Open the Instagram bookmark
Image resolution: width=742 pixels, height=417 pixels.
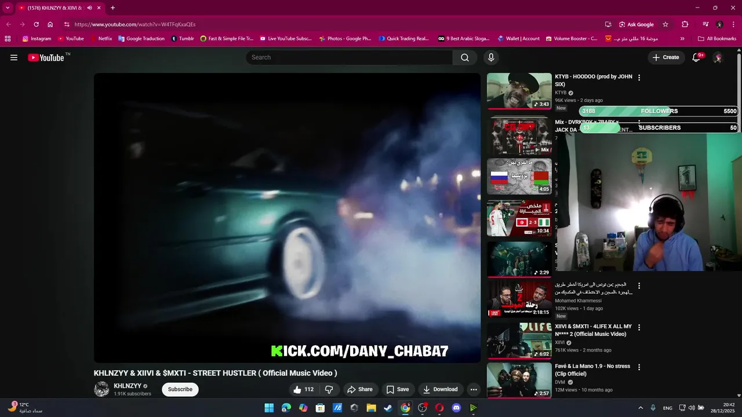click(37, 39)
